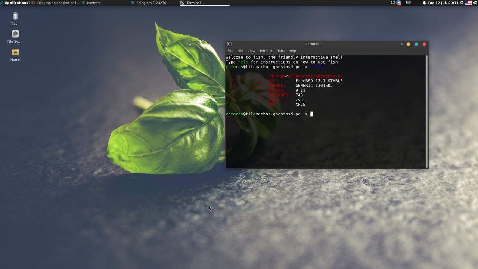This screenshot has height=269, width=478.
Task: Open the terminal window menu icon in titlebar
Action: pos(229,44)
